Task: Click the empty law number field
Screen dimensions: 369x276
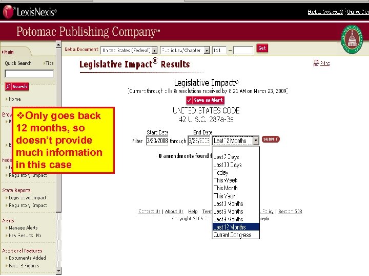Action: click(x=243, y=50)
